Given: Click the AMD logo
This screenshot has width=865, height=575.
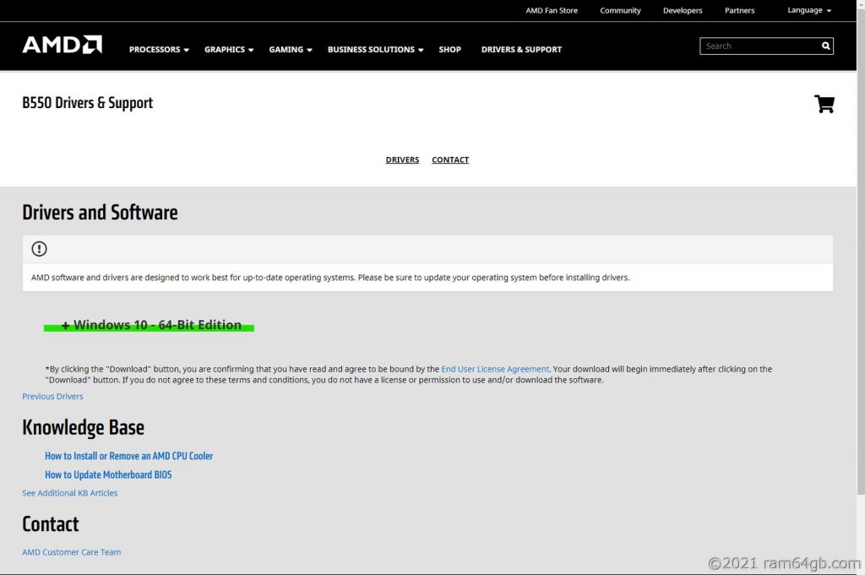Looking at the screenshot, I should tap(62, 45).
